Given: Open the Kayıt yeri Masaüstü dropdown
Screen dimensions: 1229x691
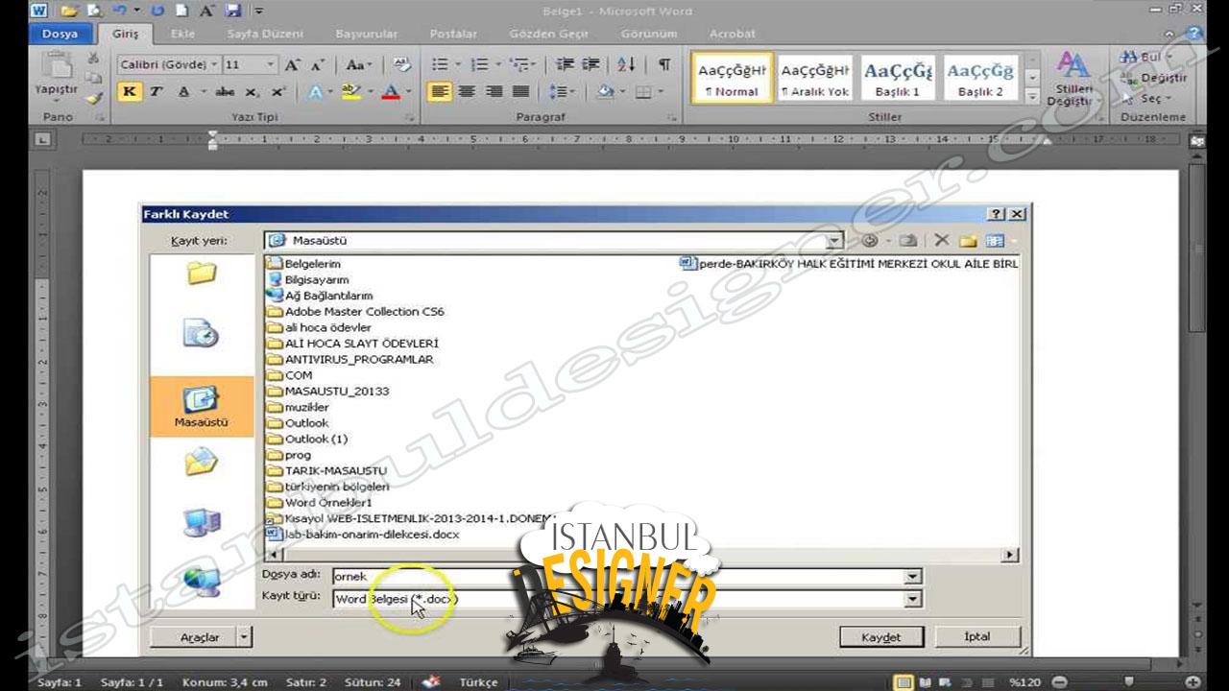Looking at the screenshot, I should [834, 241].
